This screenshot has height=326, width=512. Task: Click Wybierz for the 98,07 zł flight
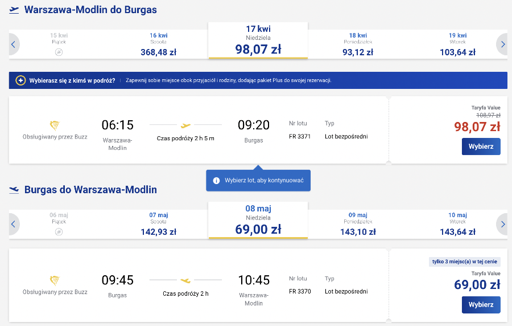coord(481,146)
